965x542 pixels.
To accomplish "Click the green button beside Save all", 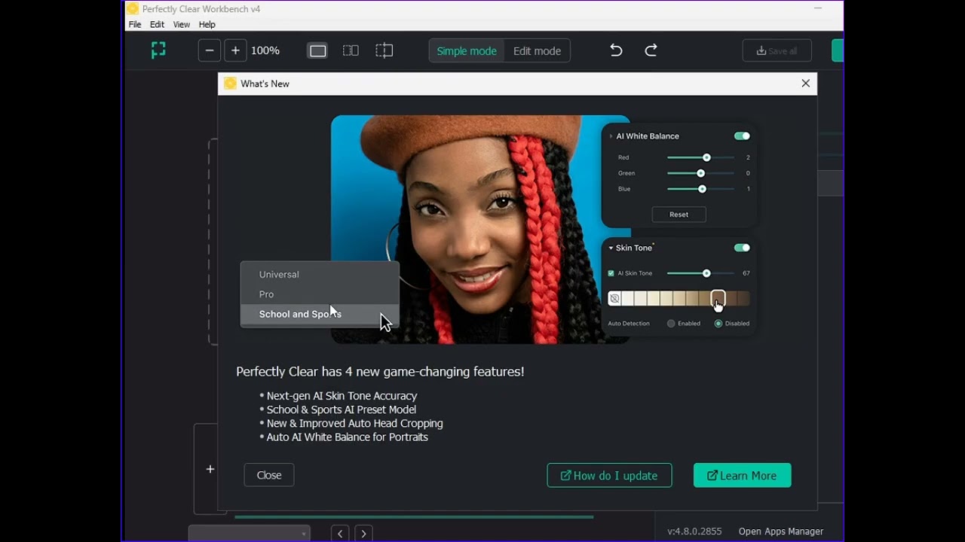I will (837, 50).
